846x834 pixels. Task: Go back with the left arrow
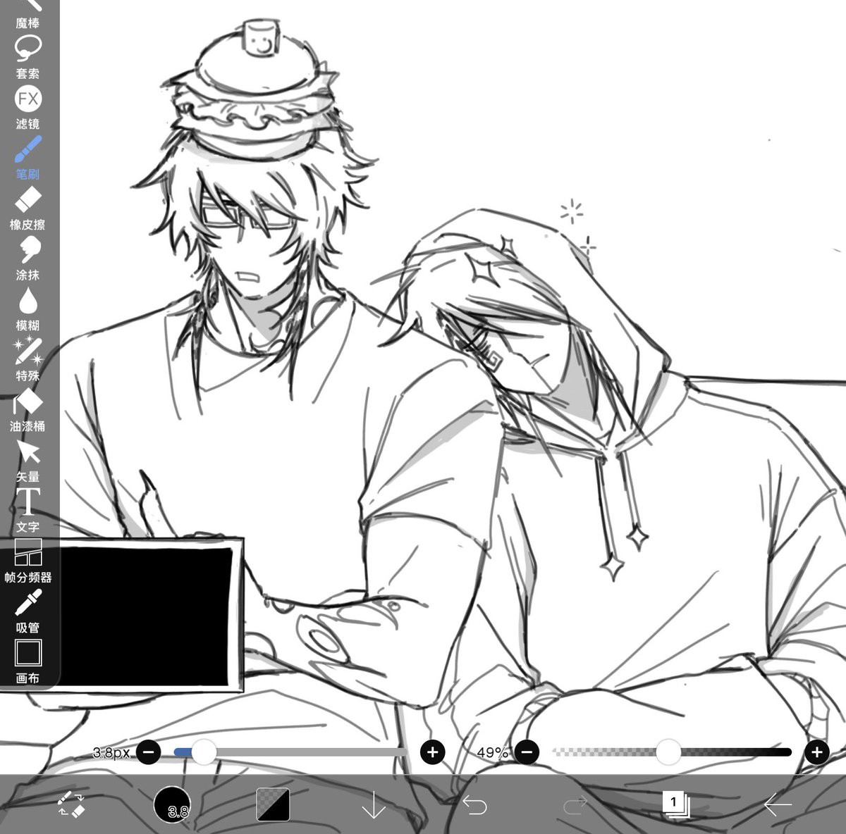pos(777,804)
